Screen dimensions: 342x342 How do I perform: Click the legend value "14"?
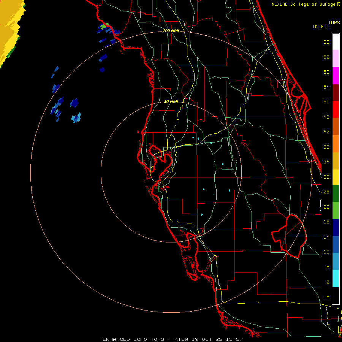tap(326, 237)
